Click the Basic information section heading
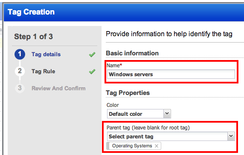The width and height of the screenshot is (244, 155). (132, 53)
